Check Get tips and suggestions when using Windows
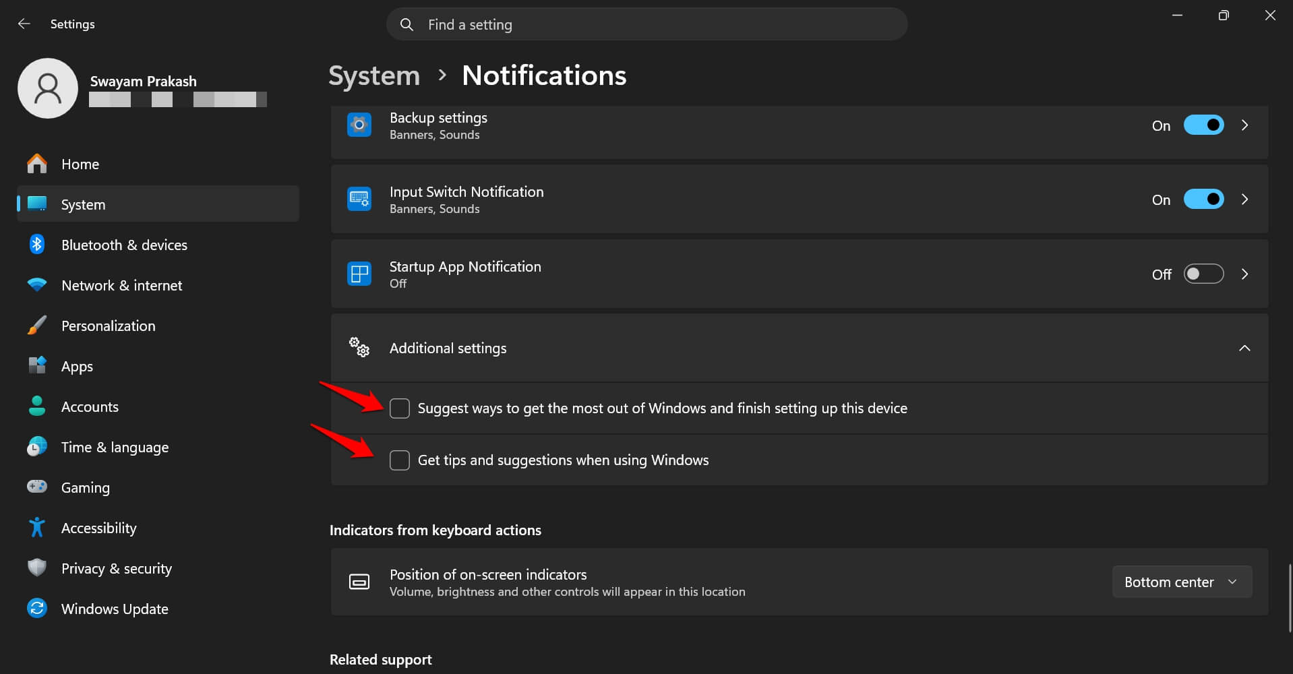 pyautogui.click(x=400, y=460)
